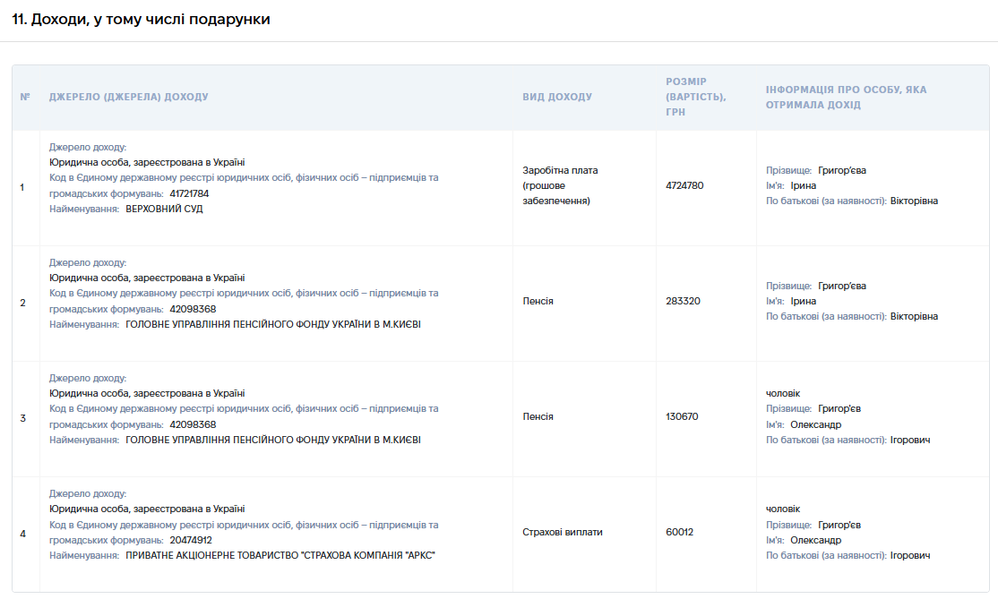Image resolution: width=998 pixels, height=599 pixels.
Task: Click Pension Fund name in row 3
Action: tap(273, 440)
